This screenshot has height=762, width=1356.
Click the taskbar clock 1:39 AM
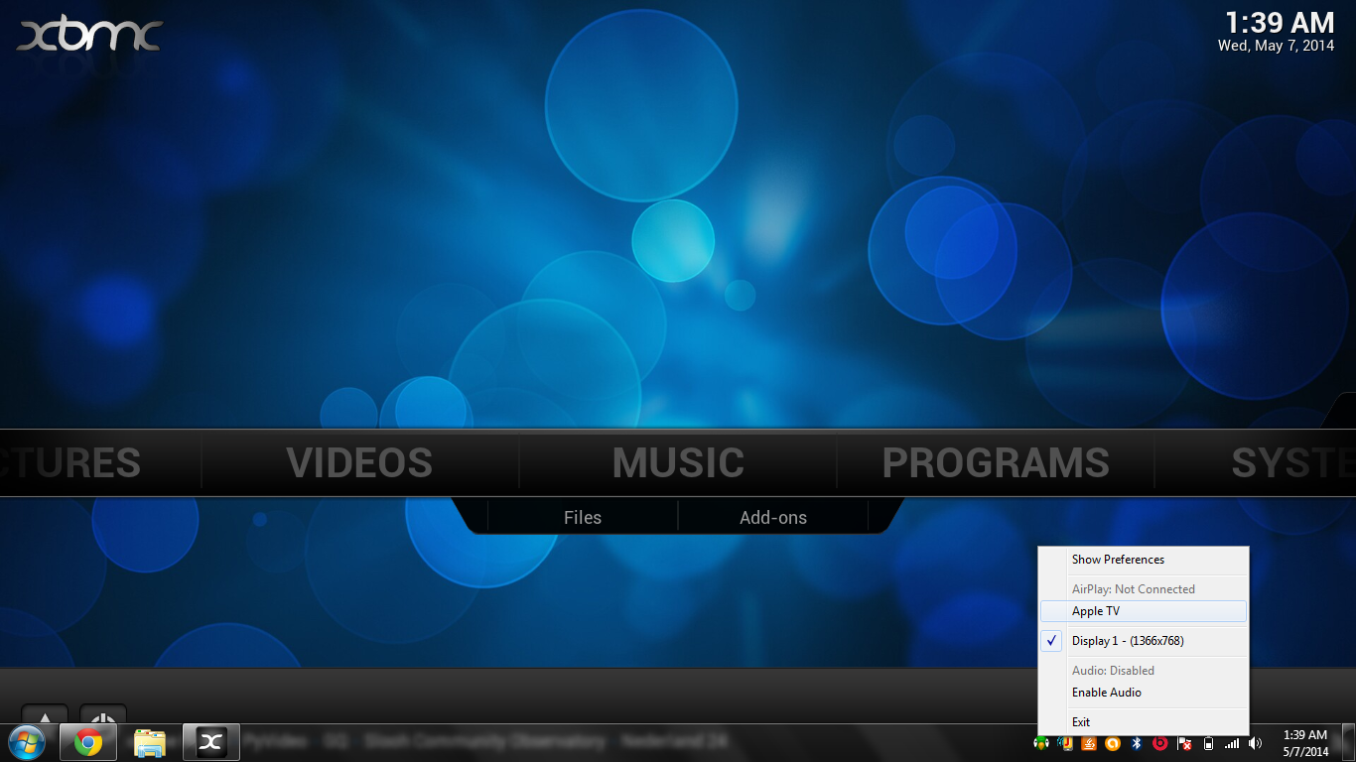(1305, 743)
